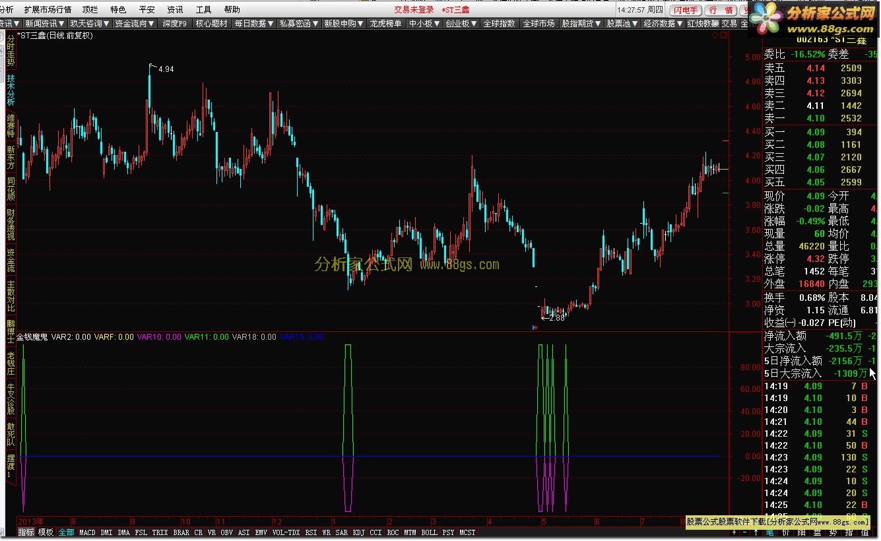The width and height of the screenshot is (881, 541).
Task: Click the minus zoom icon at bottom right
Action: coord(744,532)
